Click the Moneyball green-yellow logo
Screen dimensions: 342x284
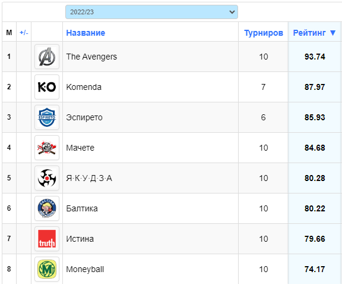click(x=47, y=269)
